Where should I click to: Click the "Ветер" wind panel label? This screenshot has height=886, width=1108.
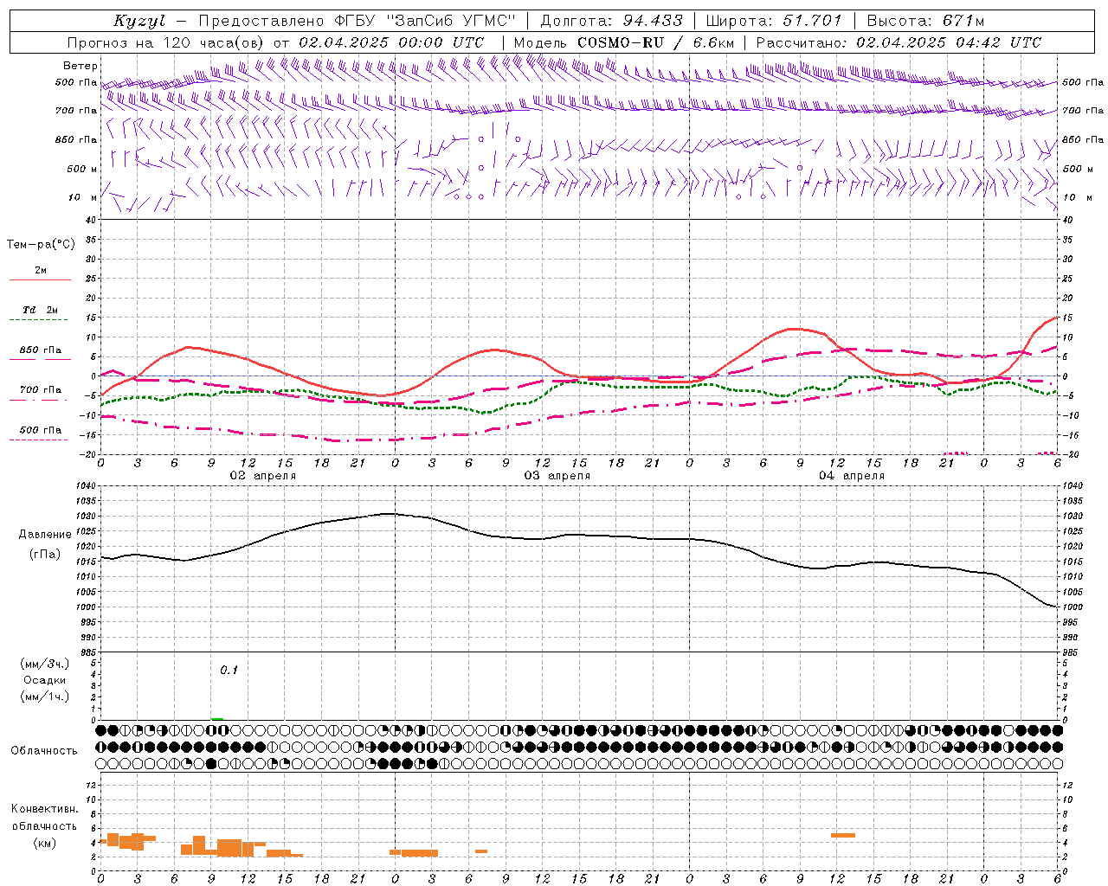coord(81,66)
